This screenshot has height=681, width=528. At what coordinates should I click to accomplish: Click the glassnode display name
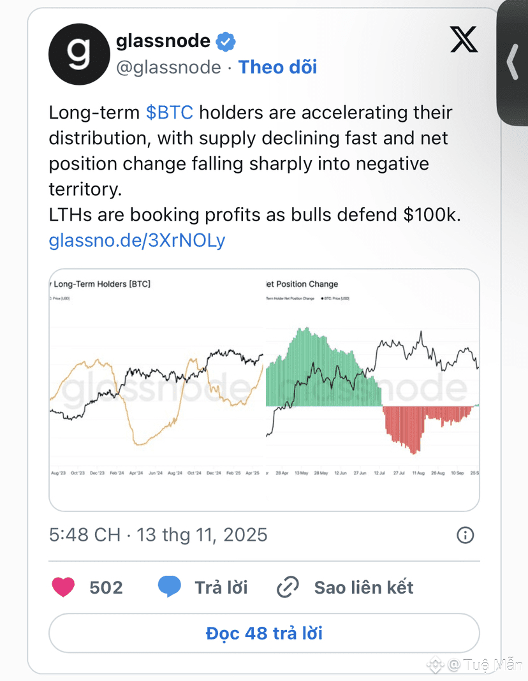[163, 41]
